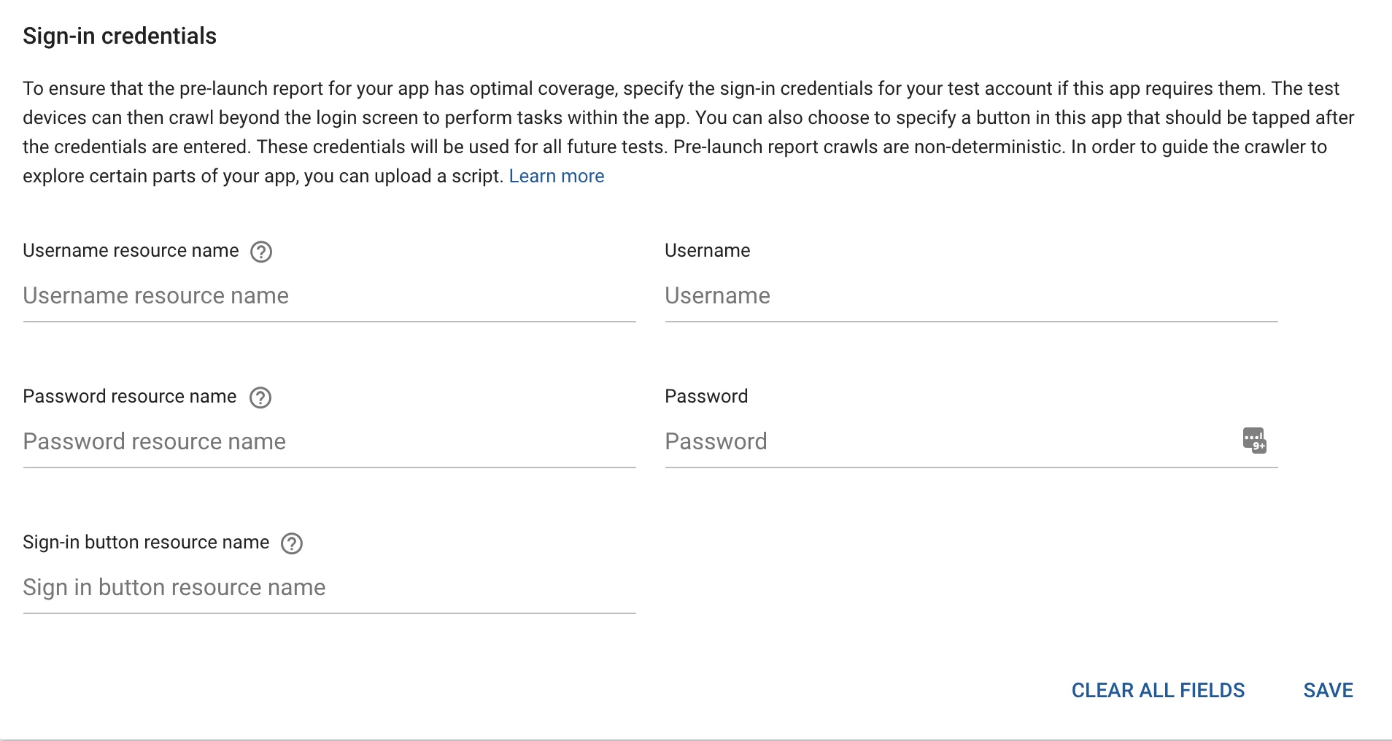
Task: Focus the Username resource name input field
Action: click(x=328, y=296)
